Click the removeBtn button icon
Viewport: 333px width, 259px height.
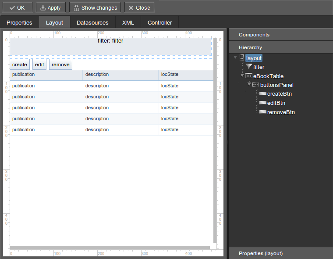tap(263, 112)
